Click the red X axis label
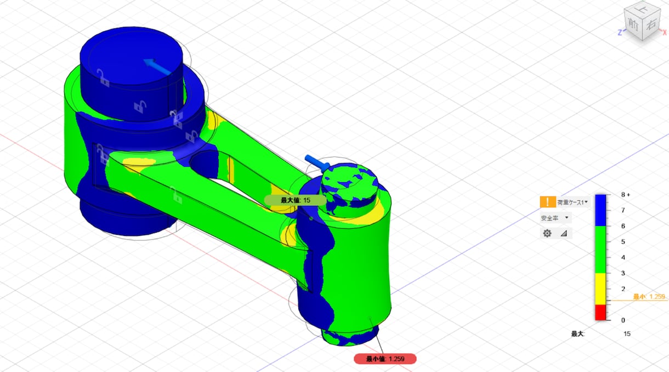Viewport: 669px width, 372px height. pyautogui.click(x=664, y=32)
